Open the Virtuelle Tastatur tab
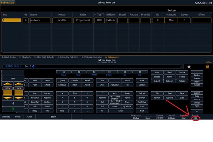 [92, 57]
